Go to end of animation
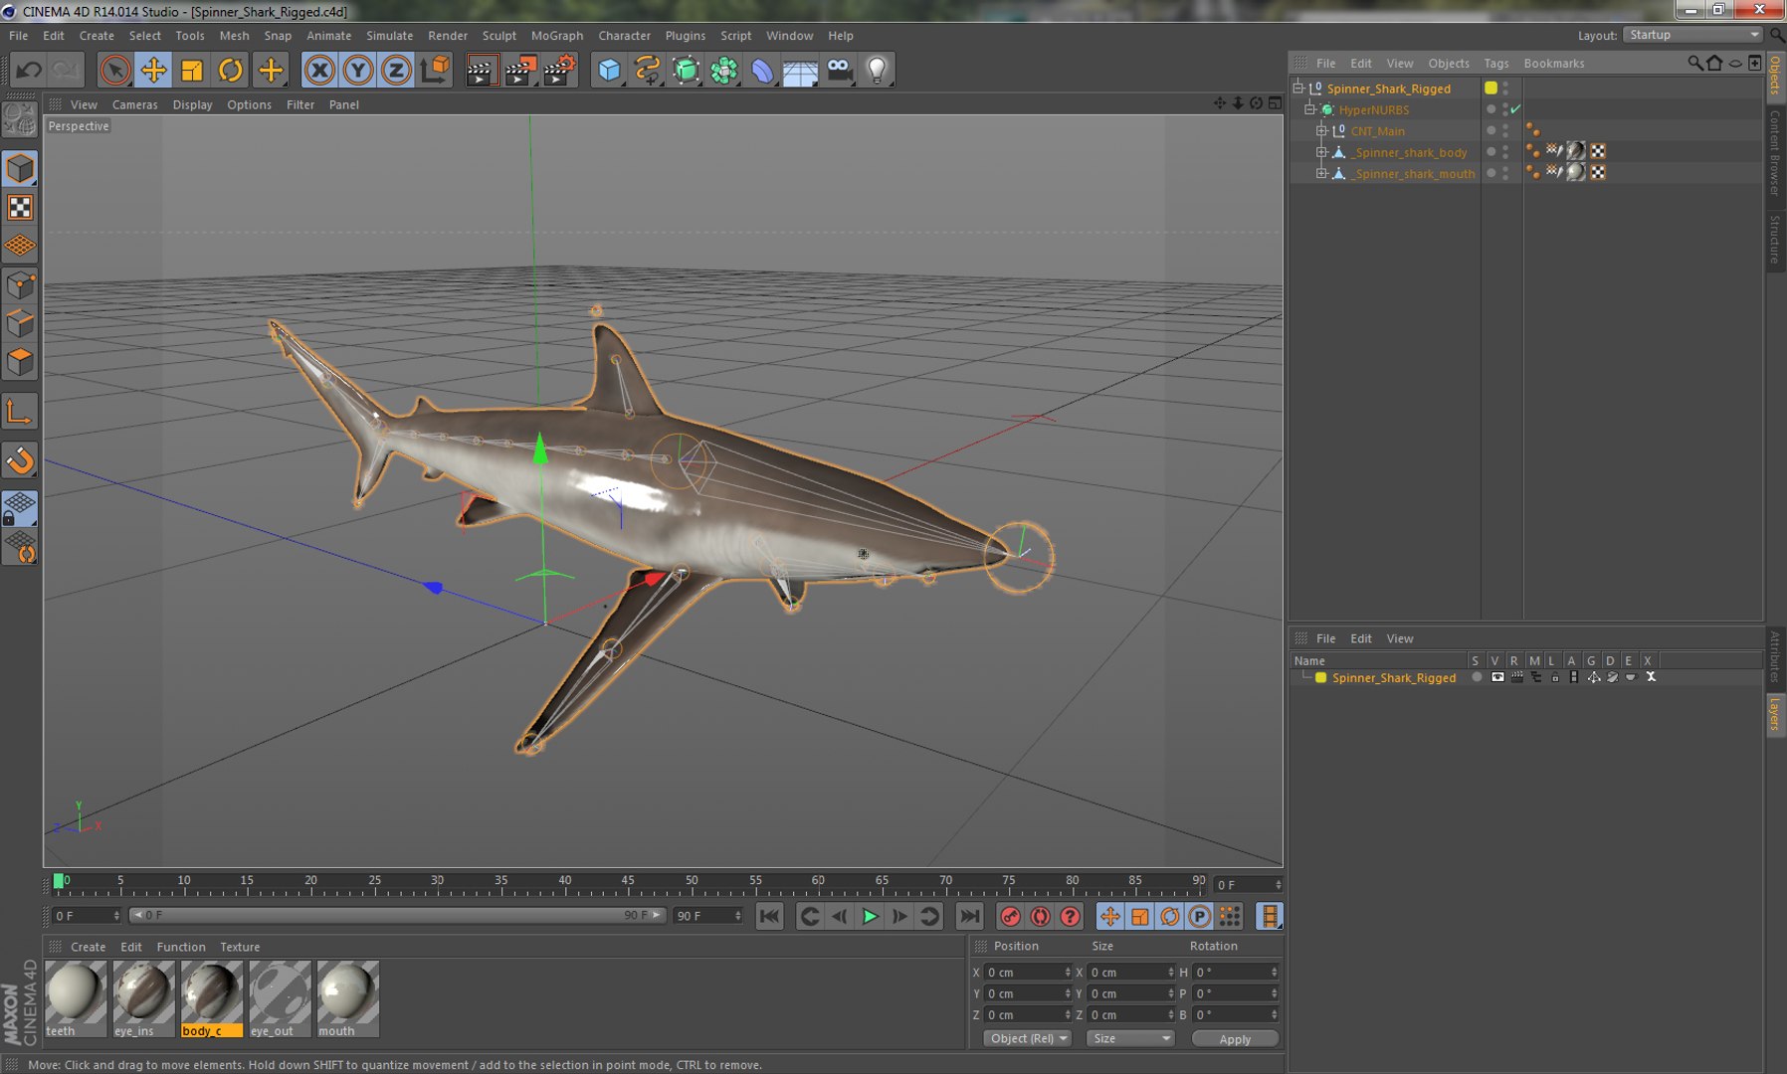Viewport: 1787px width, 1074px height. [x=969, y=916]
